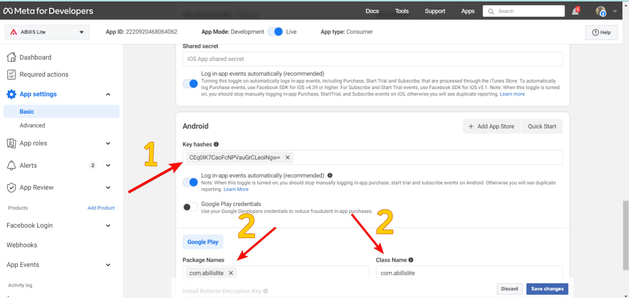Click the App settings gear icon
629x298 pixels.
coord(11,94)
